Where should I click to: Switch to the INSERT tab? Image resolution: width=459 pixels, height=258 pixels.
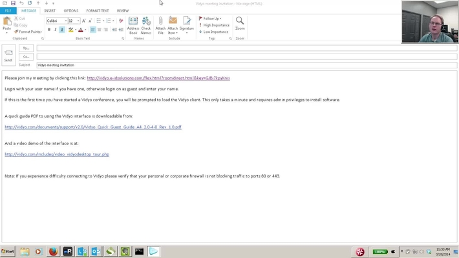click(50, 11)
